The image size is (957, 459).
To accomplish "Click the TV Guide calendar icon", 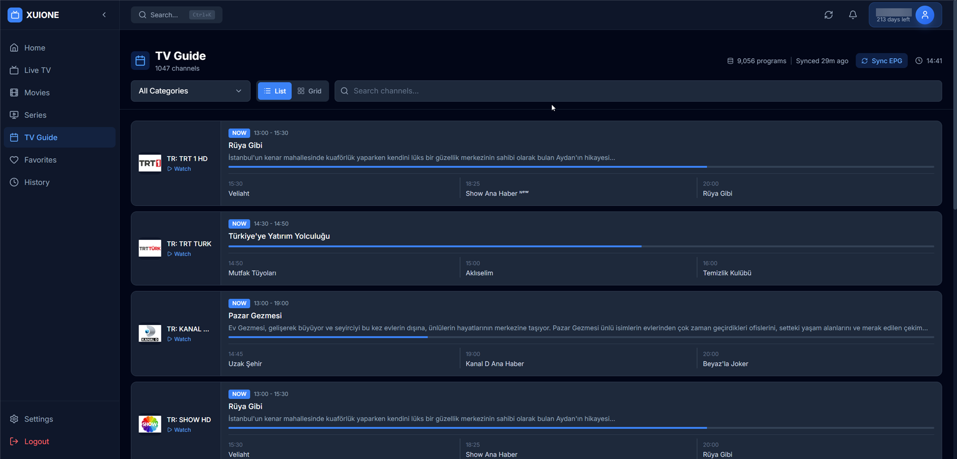I will (x=140, y=60).
